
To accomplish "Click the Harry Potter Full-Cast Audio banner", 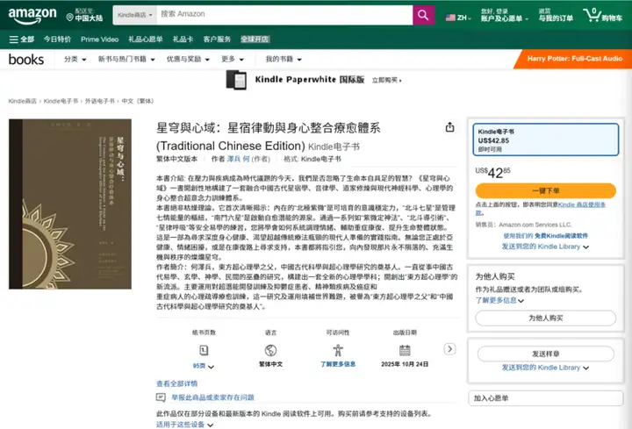I will pos(572,59).
